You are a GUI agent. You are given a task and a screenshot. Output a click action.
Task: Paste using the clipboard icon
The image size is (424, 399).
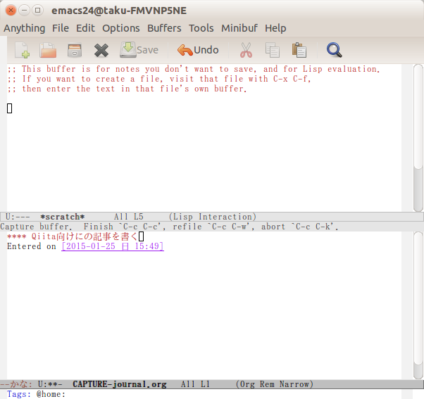coord(299,50)
